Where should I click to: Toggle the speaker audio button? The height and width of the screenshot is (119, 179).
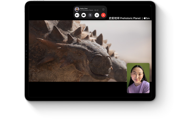point(77,15)
